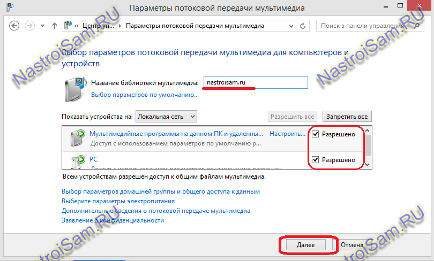Click the breadcrumb separator arrow after Центр уп...
The height and width of the screenshot is (261, 434).
pos(120,26)
